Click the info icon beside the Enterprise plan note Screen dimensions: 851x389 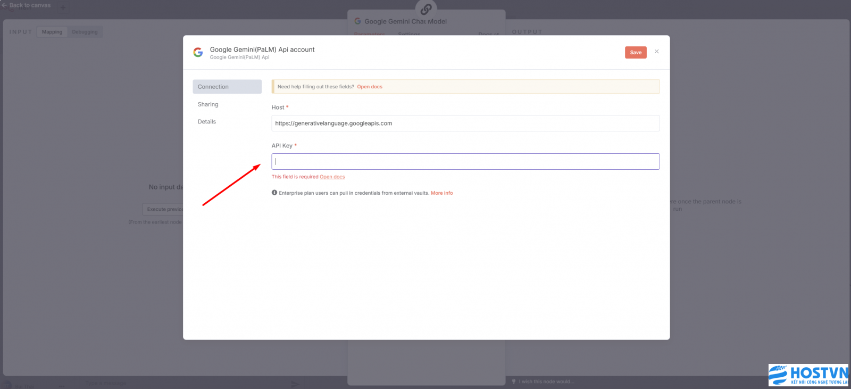[x=274, y=193]
